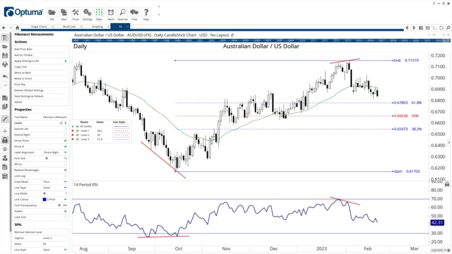Select the TA tab
Image resolution: width=452 pixels, height=254 pixels.
[120, 26]
